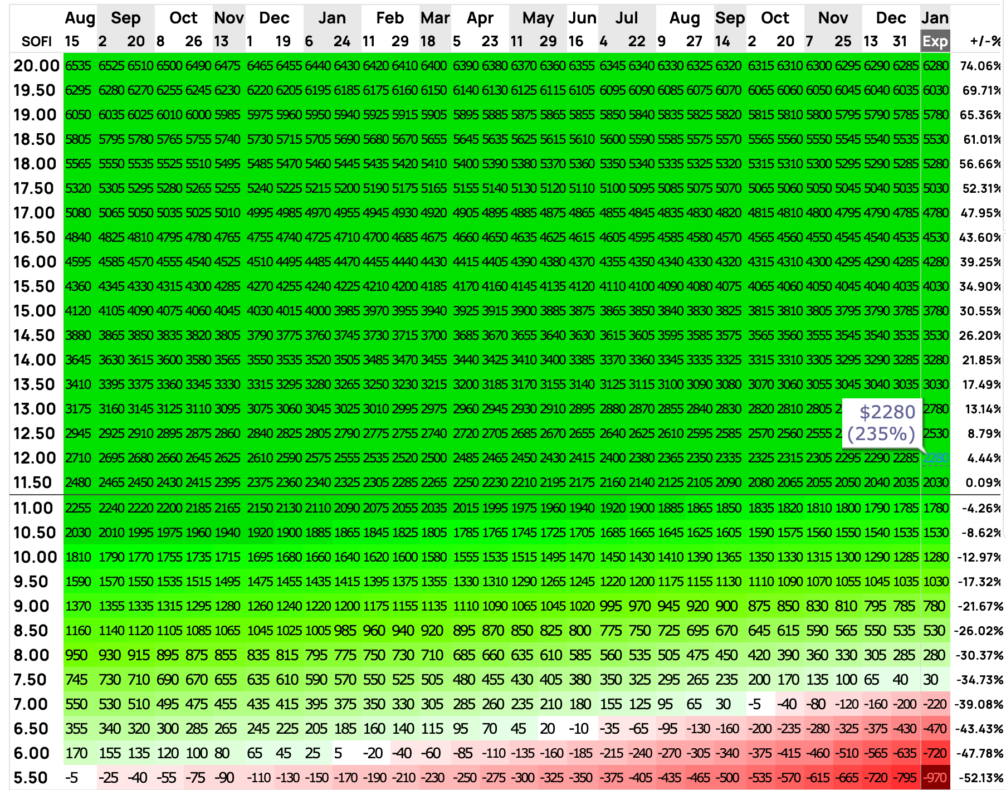This screenshot has height=790, width=1006.
Task: Select the 0.09% change value
Action: [x=983, y=482]
